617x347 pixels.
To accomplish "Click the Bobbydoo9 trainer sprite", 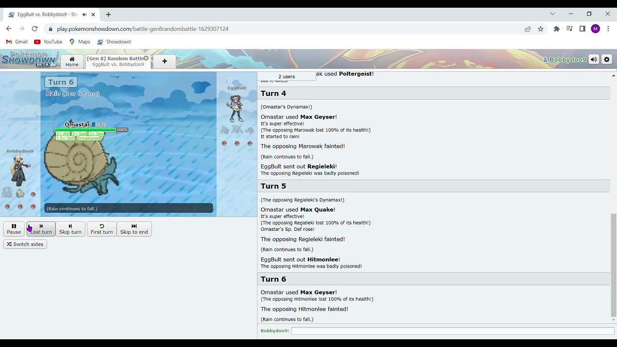I will click(20, 170).
